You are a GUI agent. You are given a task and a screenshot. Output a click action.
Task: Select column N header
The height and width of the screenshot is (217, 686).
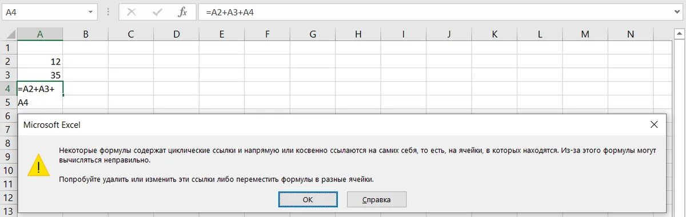[631, 34]
